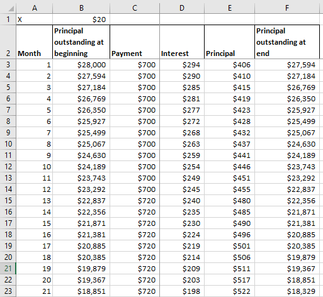This screenshot has width=323, height=297.
Task: Click 'Principal outstanding at end' header cell
Action: 287,42
